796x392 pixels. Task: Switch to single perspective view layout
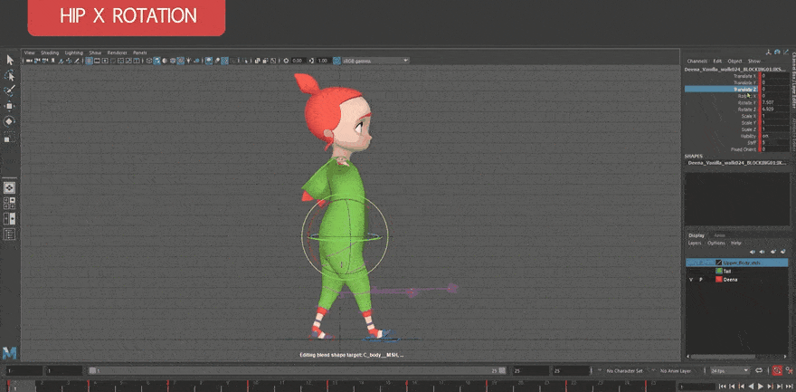10,187
